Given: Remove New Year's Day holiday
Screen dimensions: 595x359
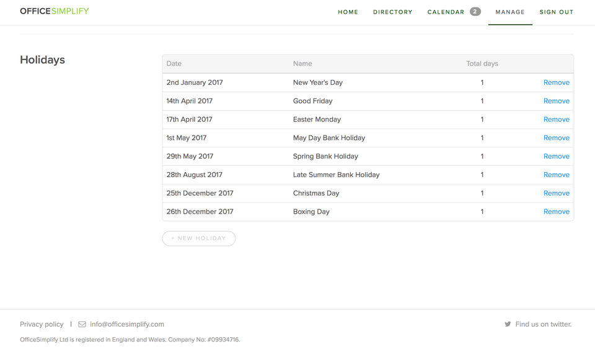Looking at the screenshot, I should [x=556, y=82].
